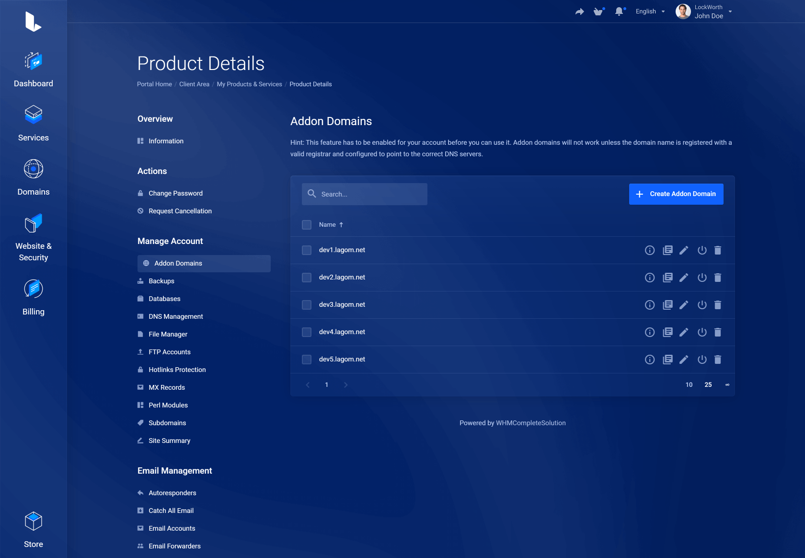This screenshot has width=805, height=558.
Task: Check the dev1.lagom.net row checkbox
Action: tap(307, 250)
